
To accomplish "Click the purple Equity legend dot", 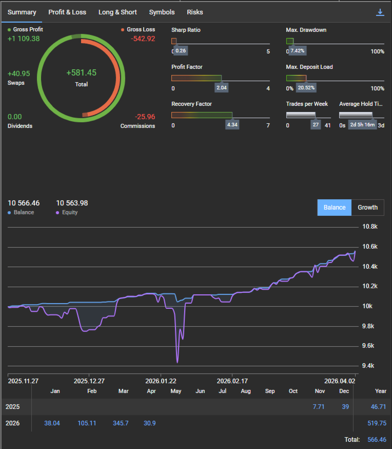I will pyautogui.click(x=58, y=212).
